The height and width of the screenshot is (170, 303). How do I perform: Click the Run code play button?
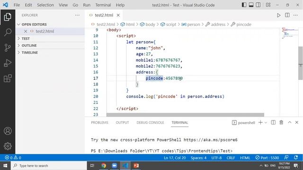[x=278, y=15]
